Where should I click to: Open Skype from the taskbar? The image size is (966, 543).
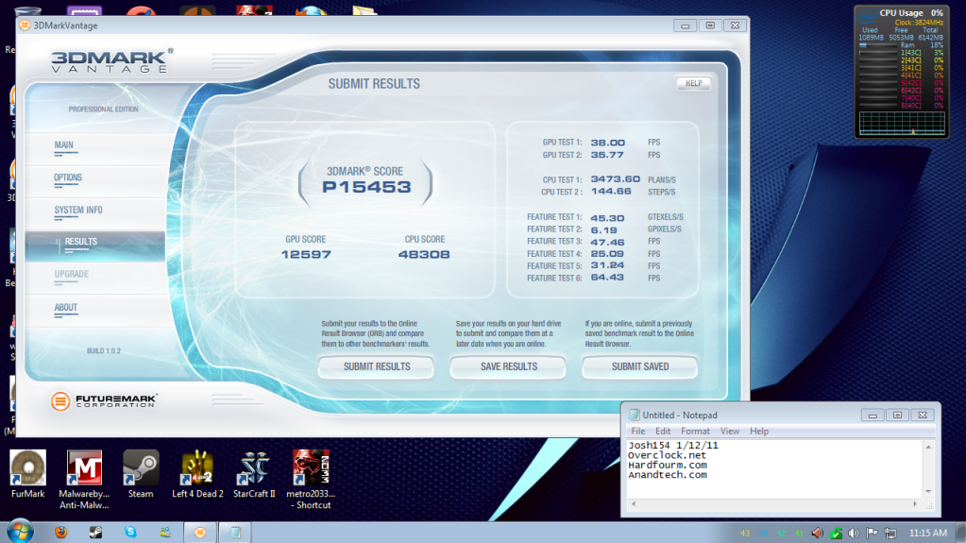[x=130, y=532]
